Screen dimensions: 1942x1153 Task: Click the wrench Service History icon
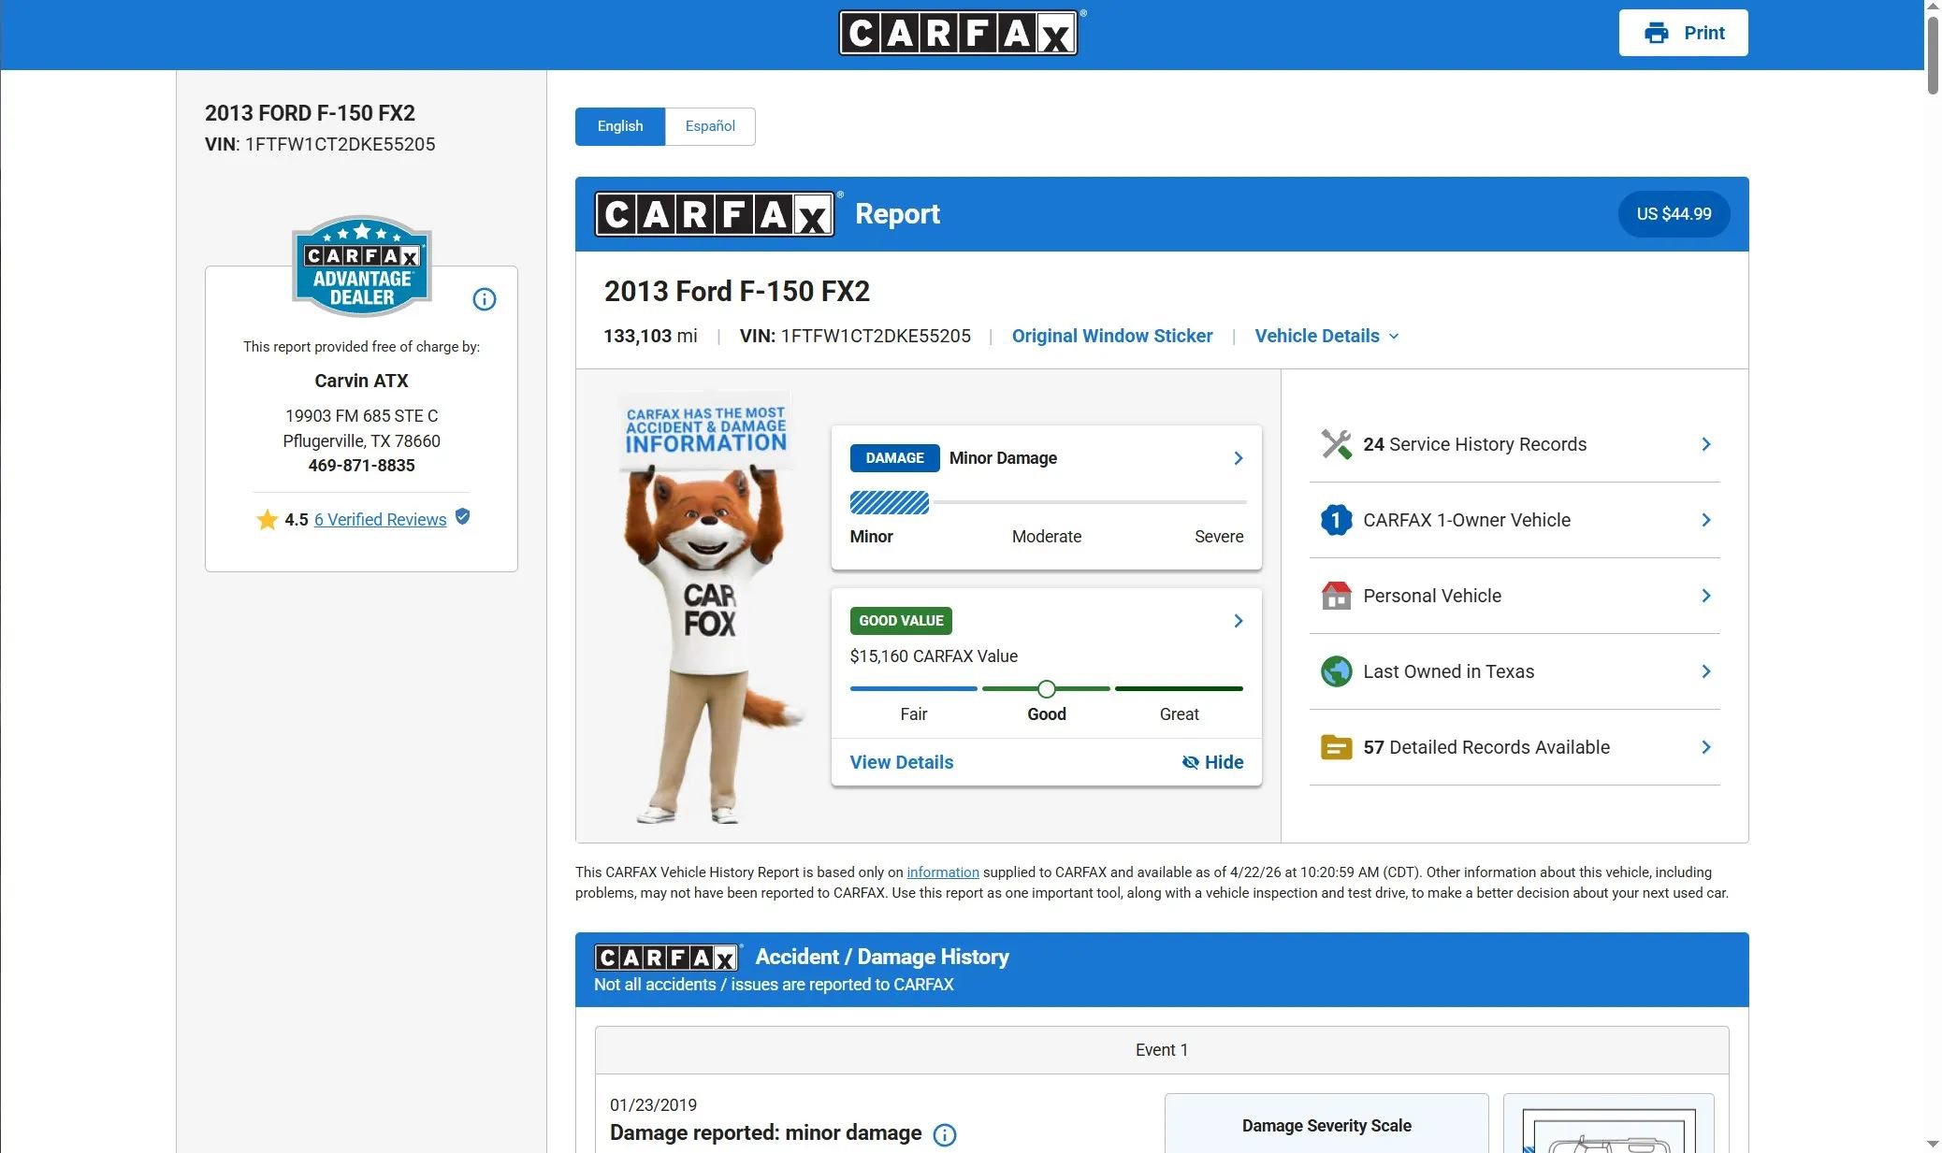[1336, 444]
